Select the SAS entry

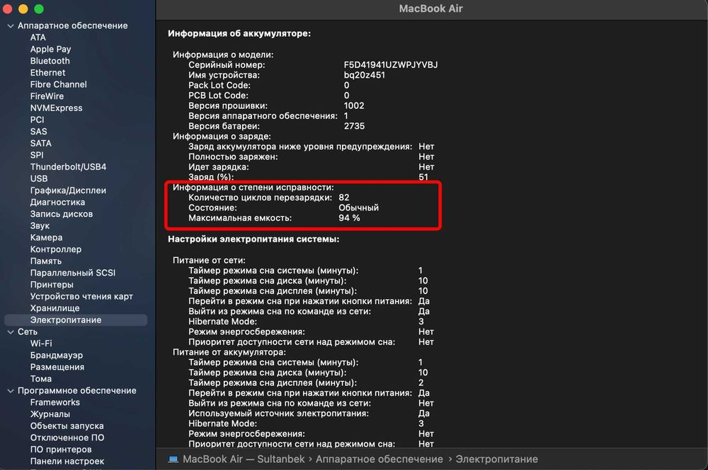click(x=38, y=131)
